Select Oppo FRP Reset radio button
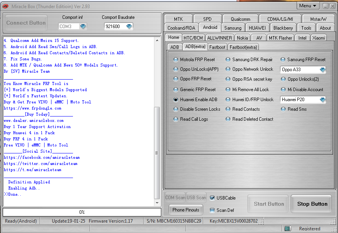338x233 pixels. pyautogui.click(x=192, y=79)
